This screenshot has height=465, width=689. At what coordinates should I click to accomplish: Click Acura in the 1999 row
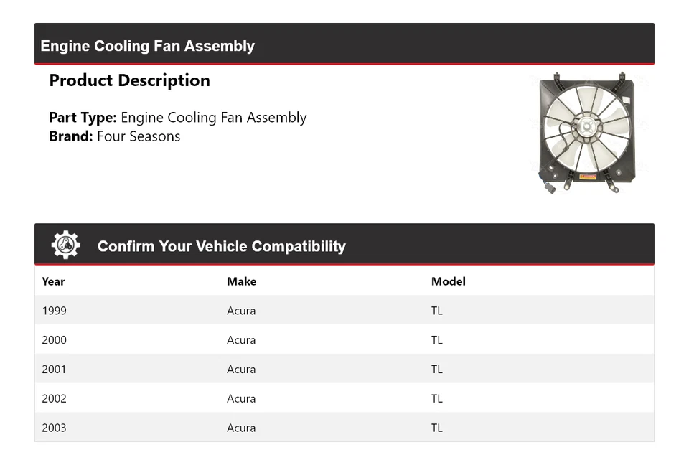tap(241, 311)
